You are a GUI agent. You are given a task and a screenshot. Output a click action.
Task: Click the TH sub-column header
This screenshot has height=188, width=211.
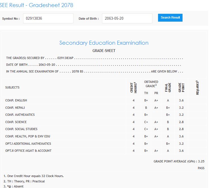[x=146, y=93]
